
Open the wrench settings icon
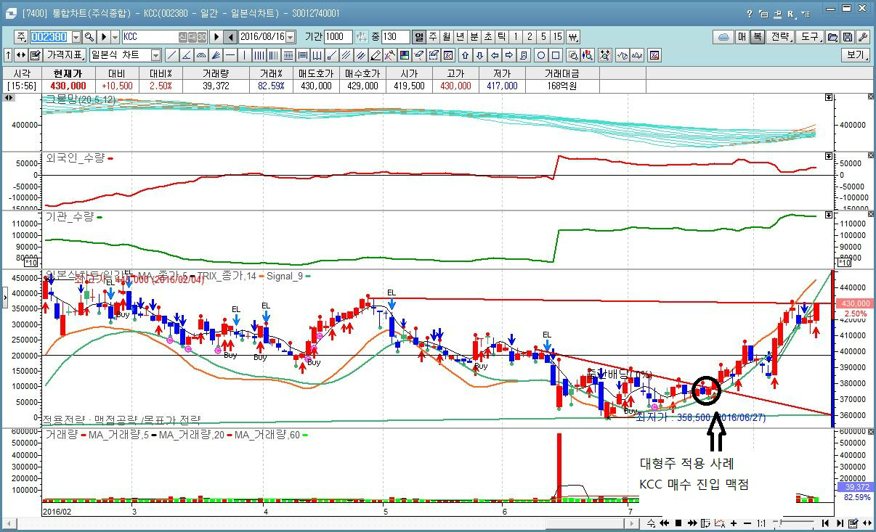click(862, 37)
